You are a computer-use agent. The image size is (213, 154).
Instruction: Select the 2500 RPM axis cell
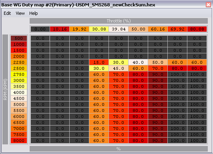(x=19, y=69)
